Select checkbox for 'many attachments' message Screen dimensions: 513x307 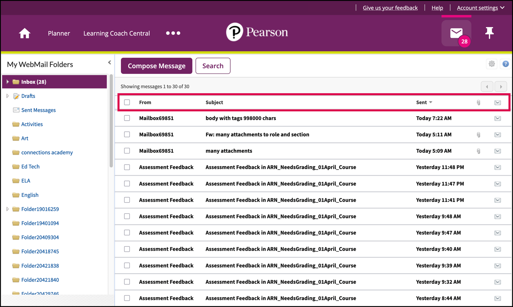pos(127,151)
